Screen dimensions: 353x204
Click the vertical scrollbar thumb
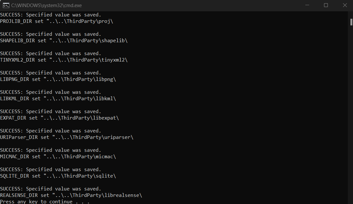[351, 22]
